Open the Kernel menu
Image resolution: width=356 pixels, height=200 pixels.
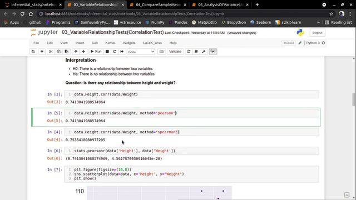point(110,43)
